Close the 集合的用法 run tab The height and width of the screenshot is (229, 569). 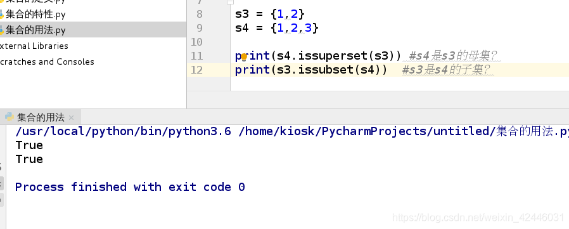pos(71,117)
